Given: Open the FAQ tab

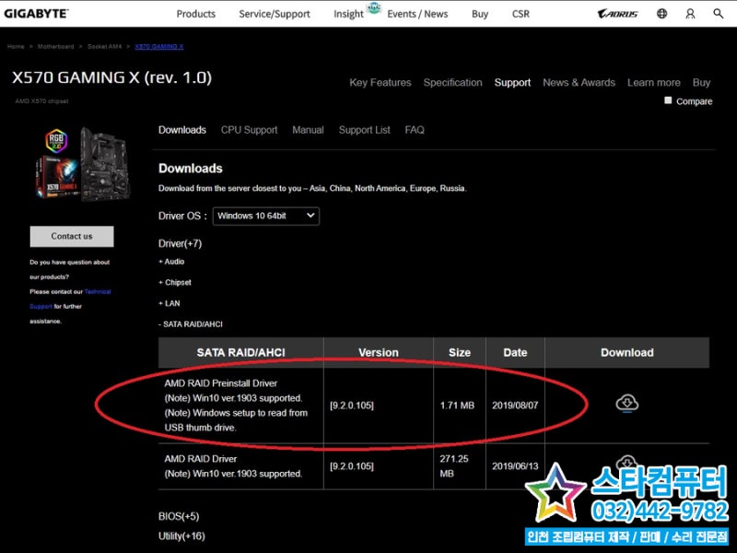Looking at the screenshot, I should click(x=415, y=130).
